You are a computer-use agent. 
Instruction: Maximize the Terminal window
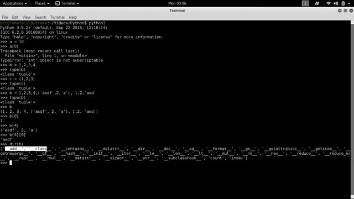(345, 11)
